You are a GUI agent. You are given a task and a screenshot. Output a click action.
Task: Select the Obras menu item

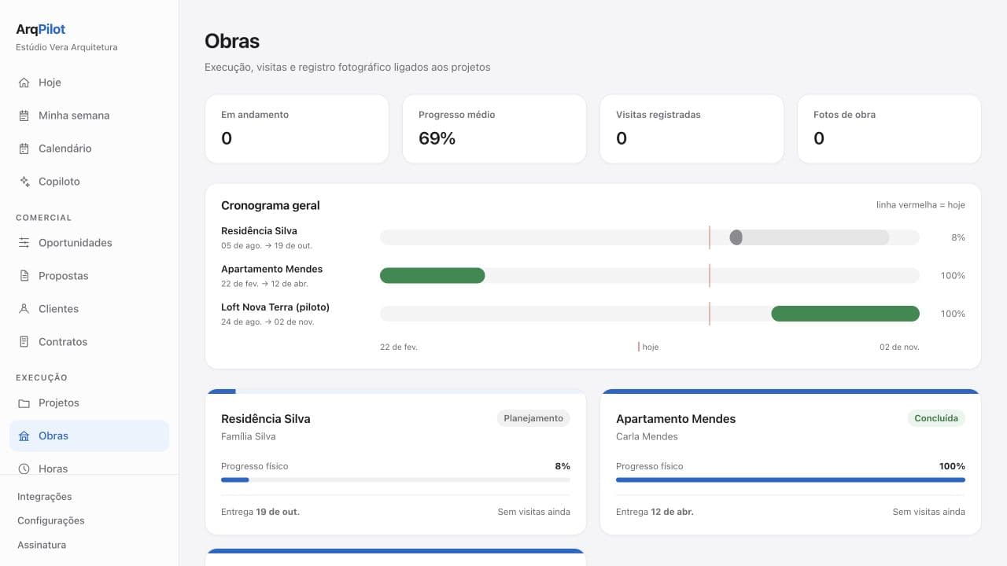click(89, 436)
